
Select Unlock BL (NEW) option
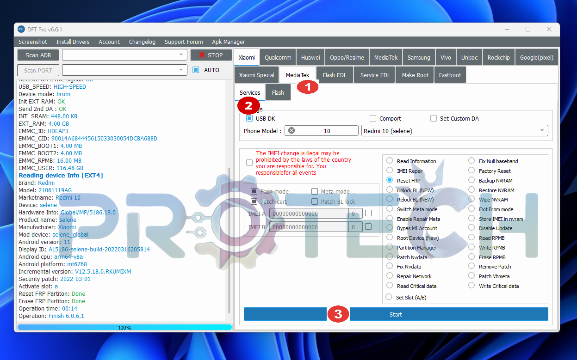click(390, 189)
